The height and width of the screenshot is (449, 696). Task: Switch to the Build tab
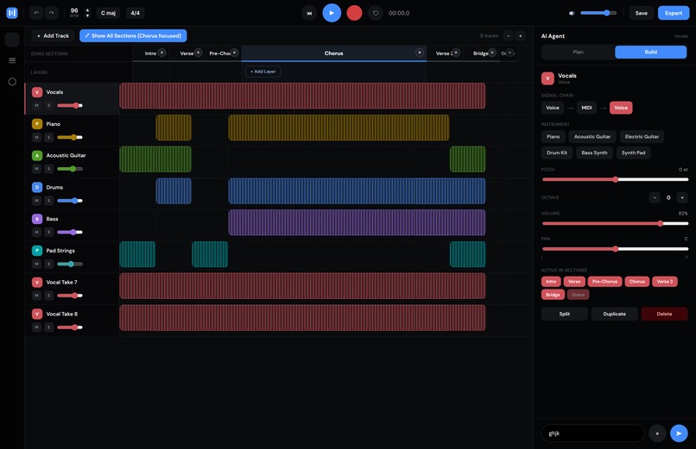tap(651, 52)
